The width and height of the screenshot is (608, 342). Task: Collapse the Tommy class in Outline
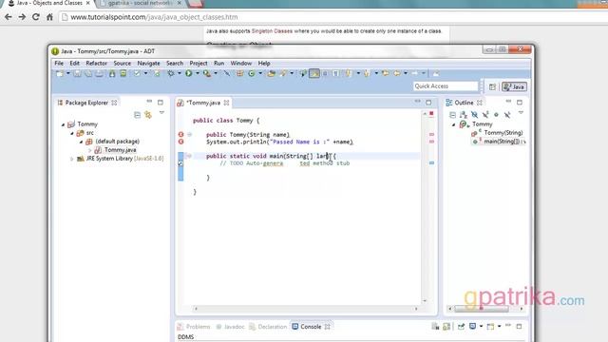pos(454,124)
